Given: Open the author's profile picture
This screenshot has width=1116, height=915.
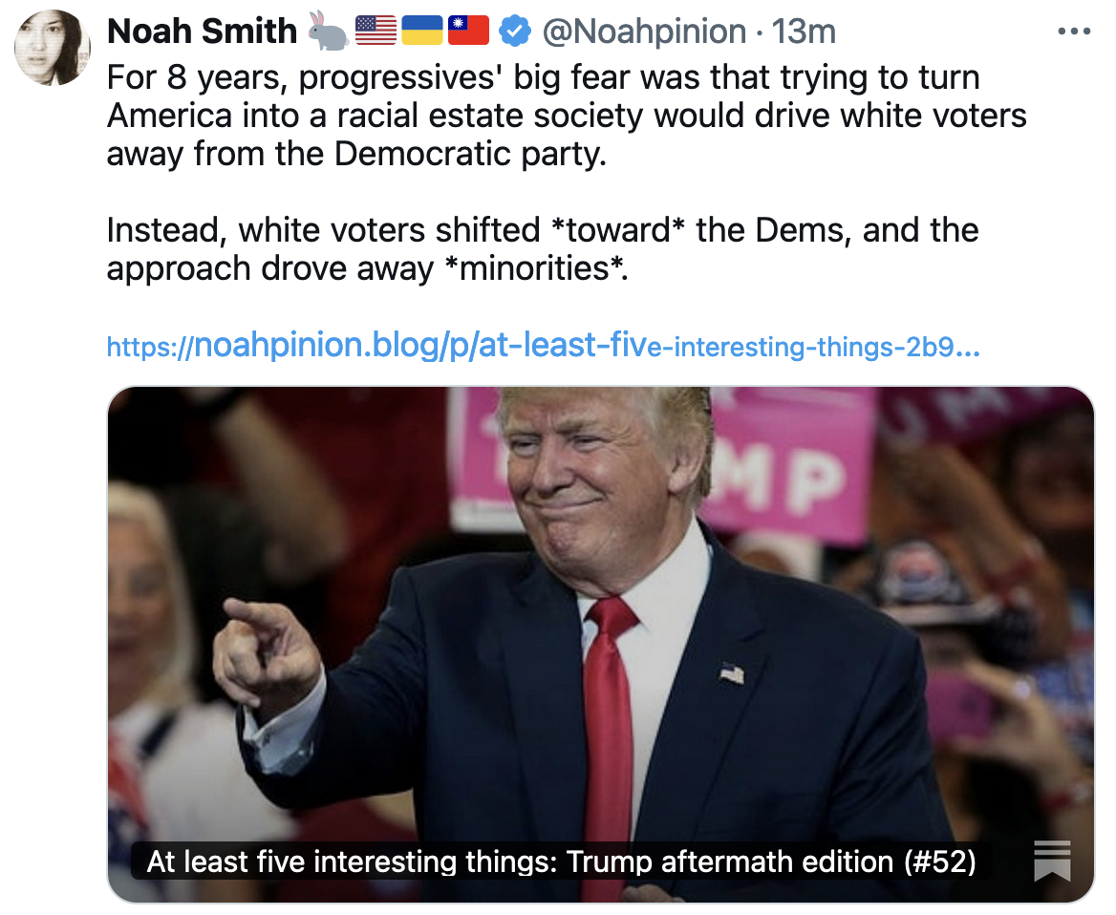Looking at the screenshot, I should coord(53,49).
